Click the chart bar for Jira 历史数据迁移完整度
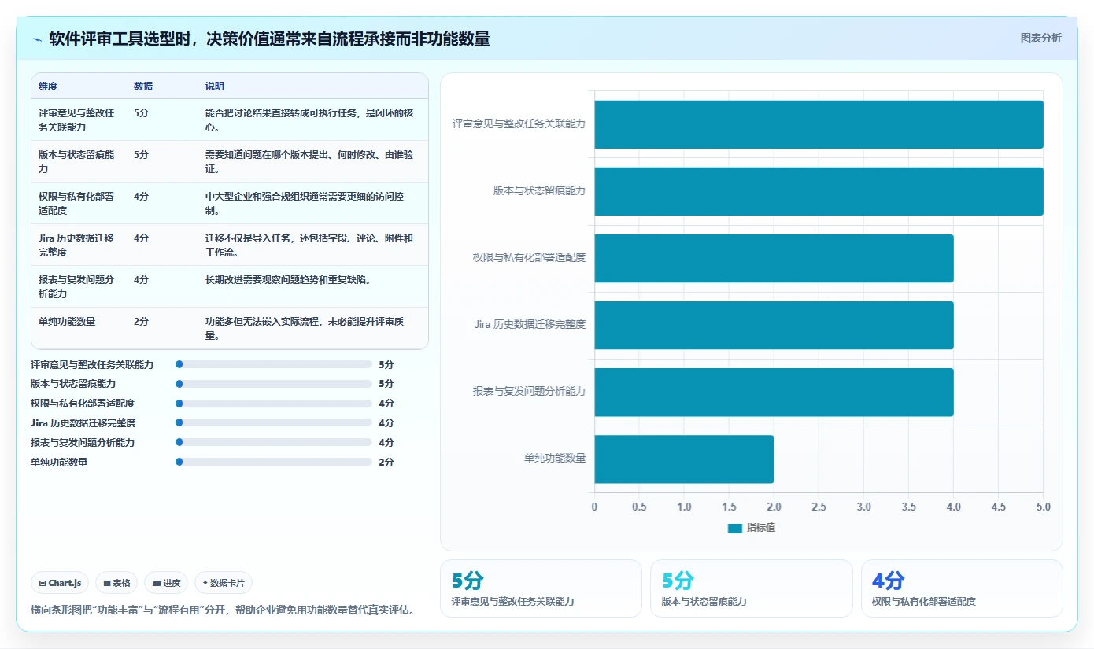Image resolution: width=1094 pixels, height=649 pixels. pyautogui.click(x=774, y=325)
